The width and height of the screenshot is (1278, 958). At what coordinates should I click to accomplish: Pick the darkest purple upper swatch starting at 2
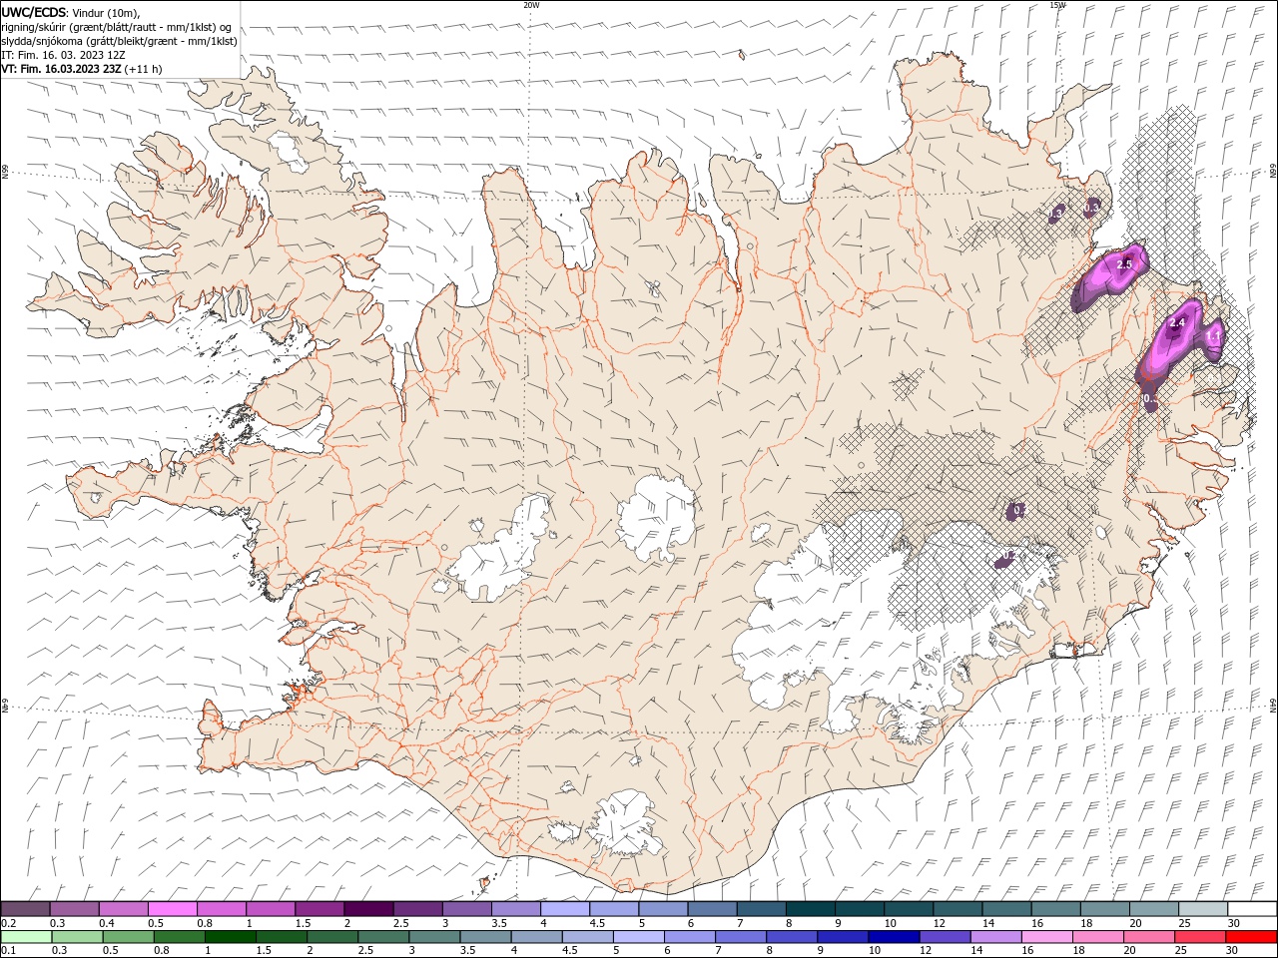coord(367,909)
